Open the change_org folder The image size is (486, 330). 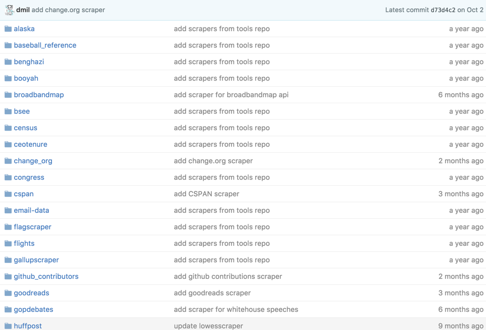[33, 161]
